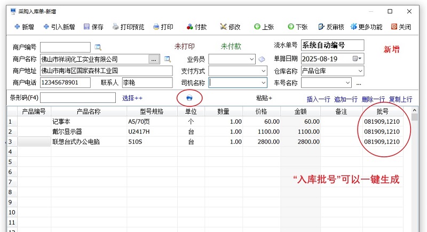Click the 新增 toolbar button
Image resolution: width=427 pixels, height=232 pixels.
[23, 27]
